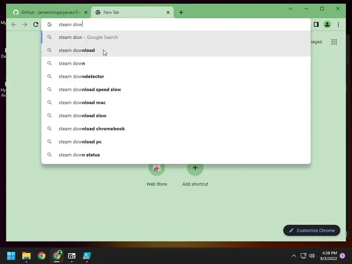Open PowerShell from the taskbar
The height and width of the screenshot is (264, 352).
[x=87, y=256]
